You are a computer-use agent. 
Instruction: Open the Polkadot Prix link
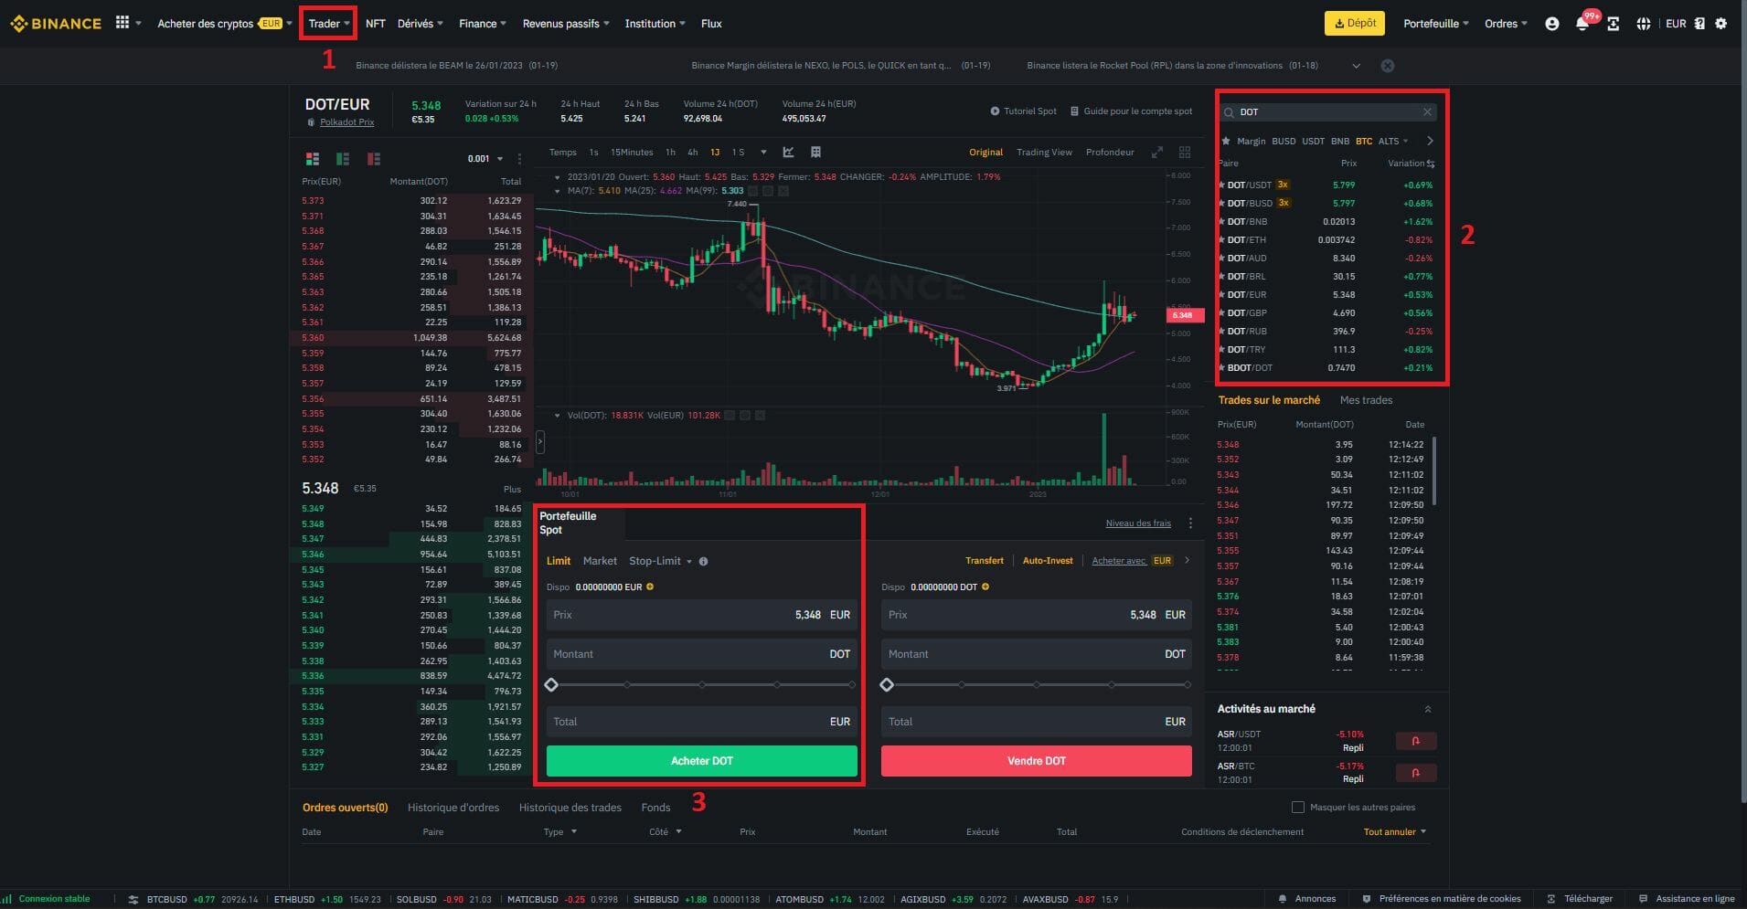pos(346,122)
